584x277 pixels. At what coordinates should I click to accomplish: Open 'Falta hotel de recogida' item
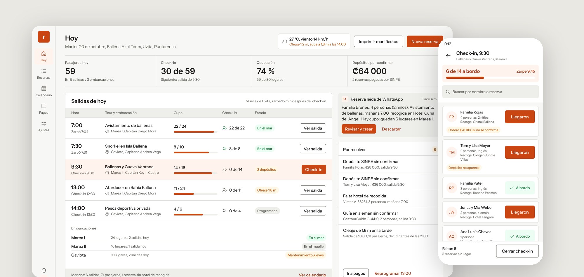point(388,199)
